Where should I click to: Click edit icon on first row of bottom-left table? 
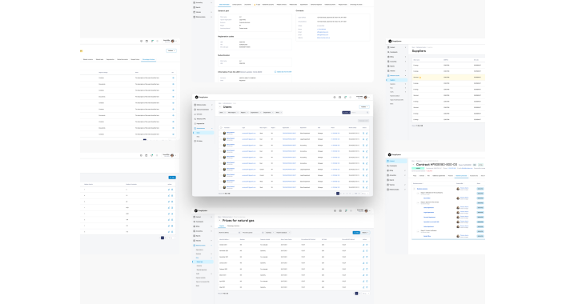[x=169, y=190]
